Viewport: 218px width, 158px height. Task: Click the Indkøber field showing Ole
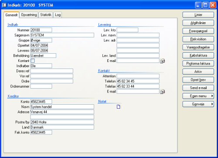coord(41,66)
